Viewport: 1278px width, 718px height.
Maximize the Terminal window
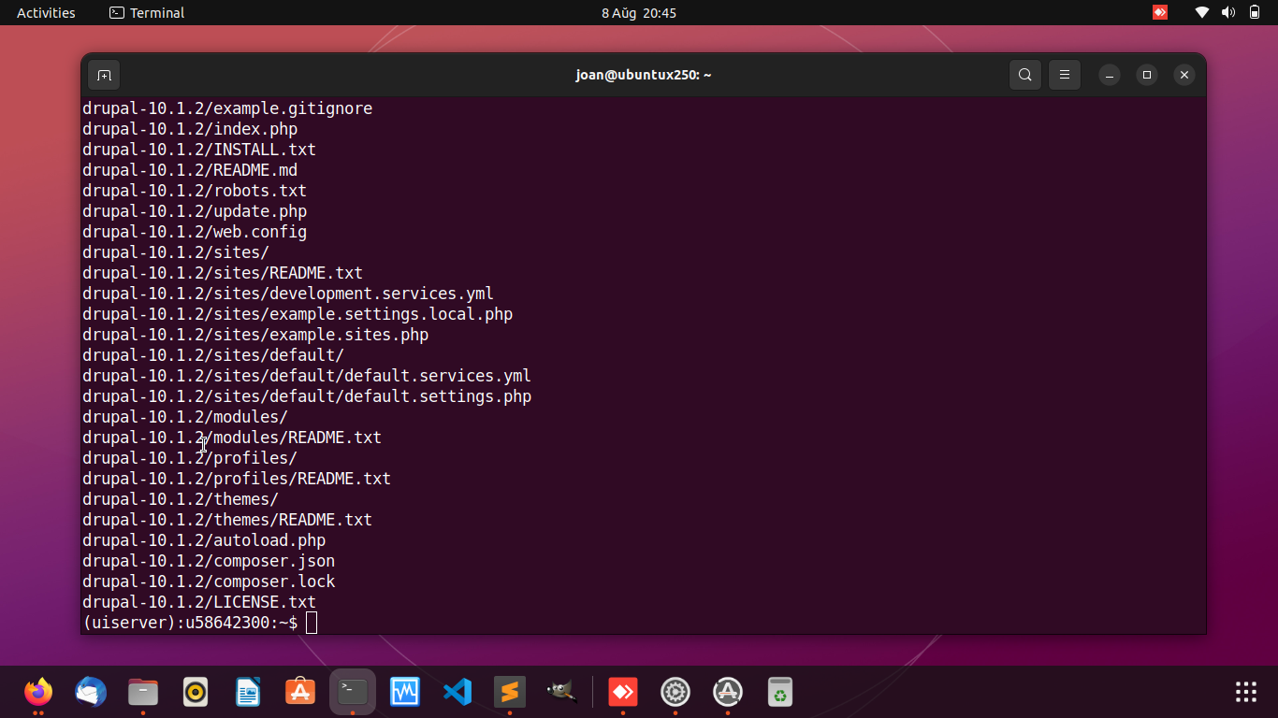(1147, 75)
